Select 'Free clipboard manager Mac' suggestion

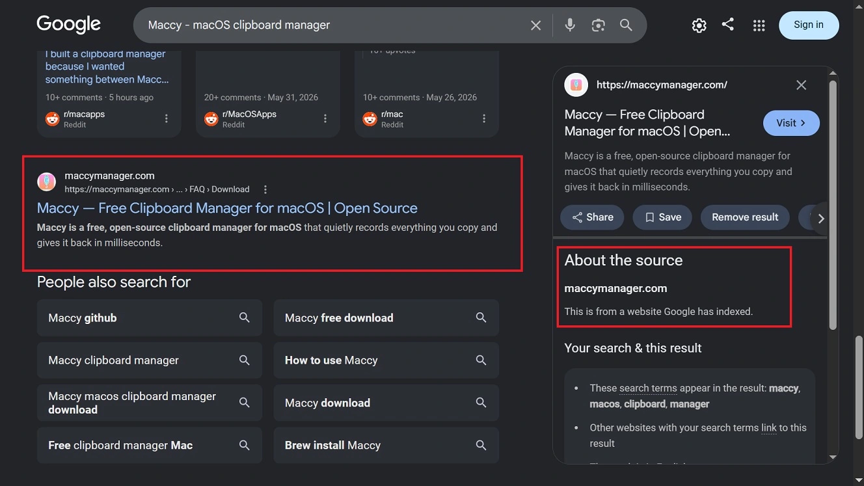150,445
